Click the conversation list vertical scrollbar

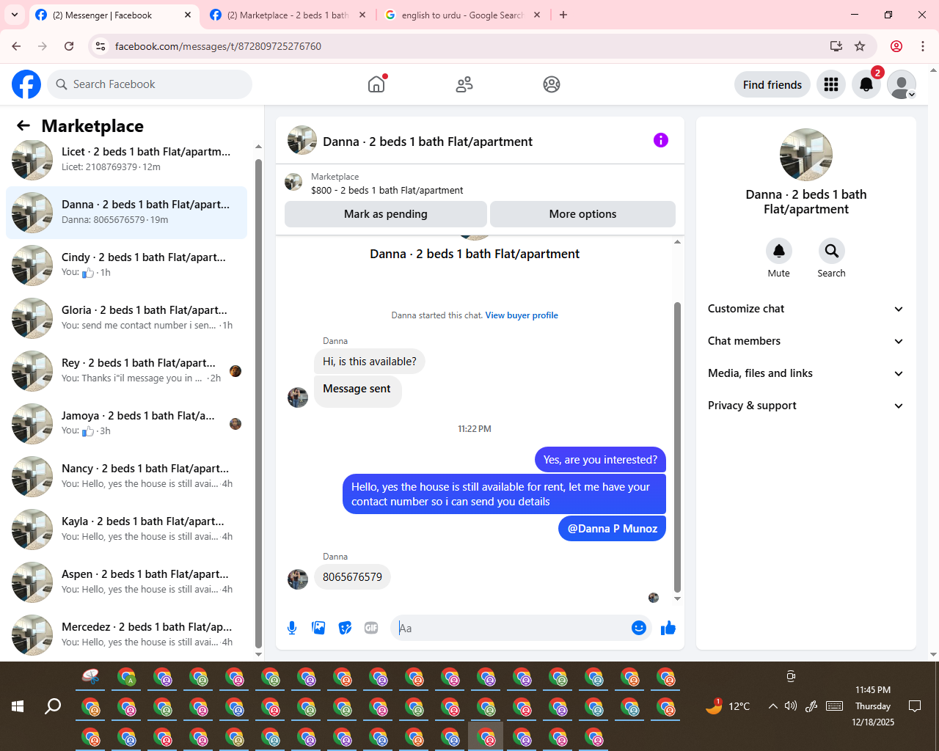(x=258, y=403)
